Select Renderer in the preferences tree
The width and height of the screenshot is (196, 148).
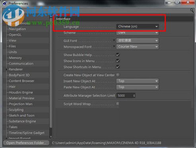click(16, 69)
